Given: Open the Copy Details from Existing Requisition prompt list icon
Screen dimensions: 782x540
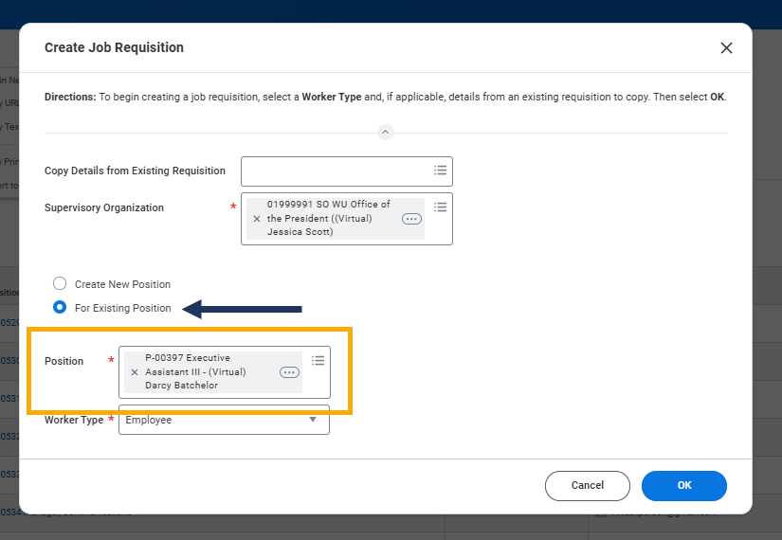Looking at the screenshot, I should coord(440,171).
